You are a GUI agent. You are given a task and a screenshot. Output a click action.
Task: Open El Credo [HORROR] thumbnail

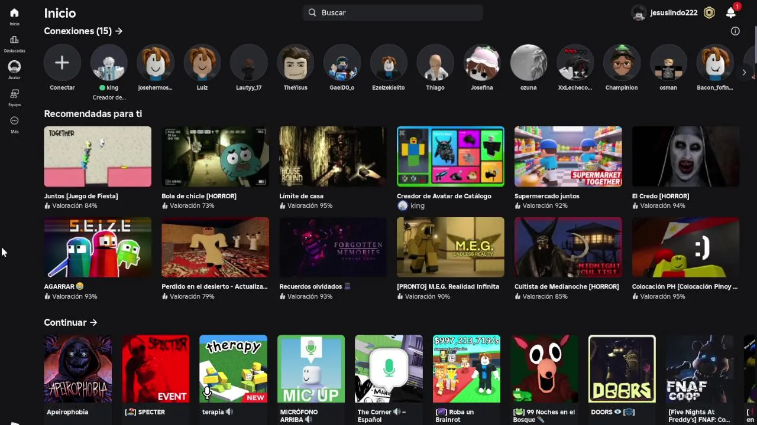(x=686, y=156)
